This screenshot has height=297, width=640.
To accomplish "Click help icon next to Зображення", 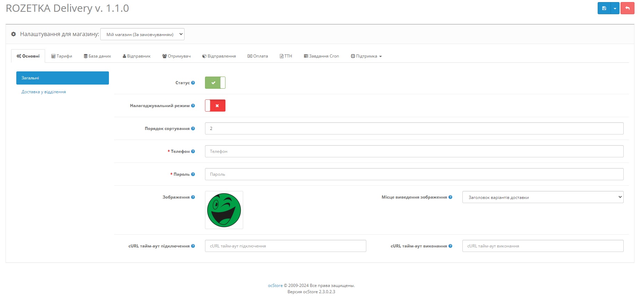I will coord(193,197).
